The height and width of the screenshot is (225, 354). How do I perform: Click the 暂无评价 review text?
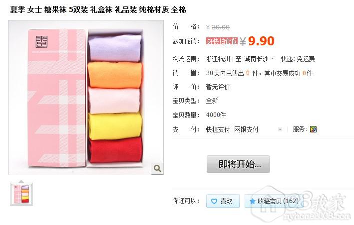point(218,87)
